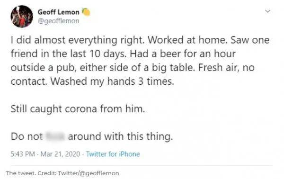Image resolution: width=284 pixels, height=179 pixels.
Task: Open Geoff Lemon's profile picture
Action: coord(22,17)
